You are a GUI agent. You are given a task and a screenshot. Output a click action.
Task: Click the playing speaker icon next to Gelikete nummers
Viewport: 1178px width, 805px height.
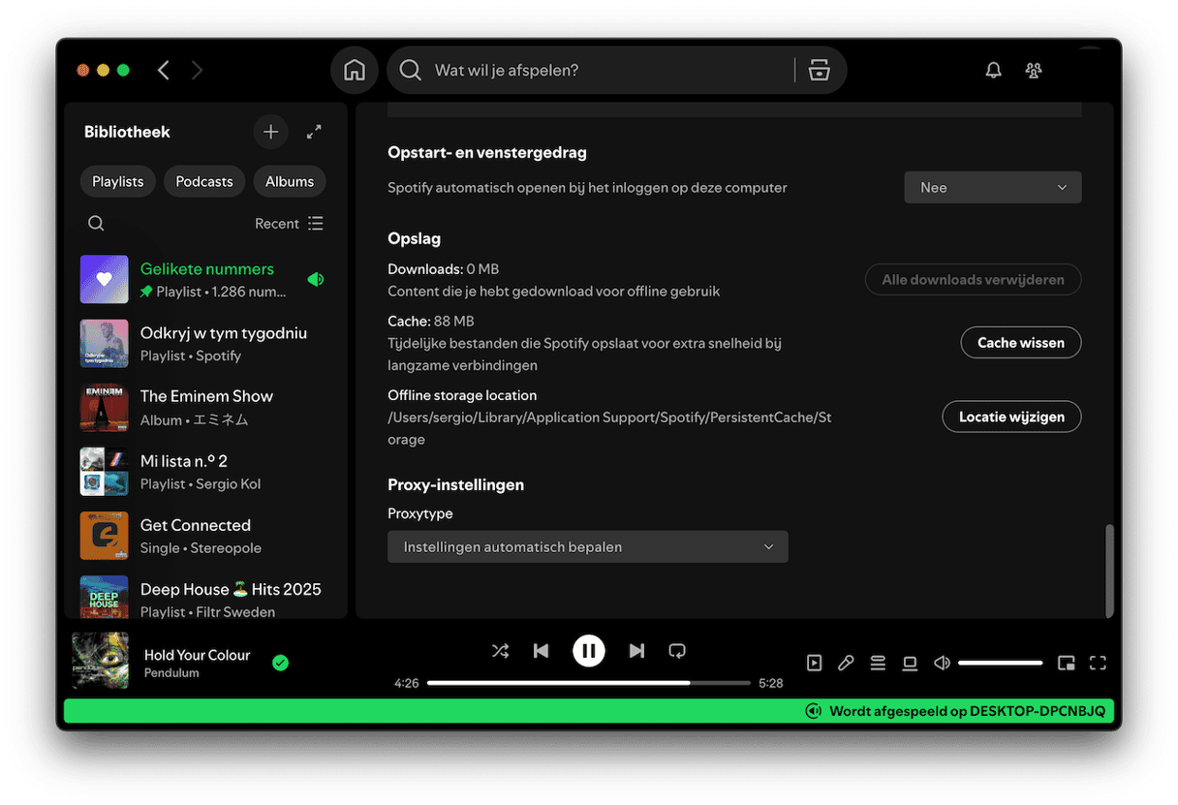316,279
